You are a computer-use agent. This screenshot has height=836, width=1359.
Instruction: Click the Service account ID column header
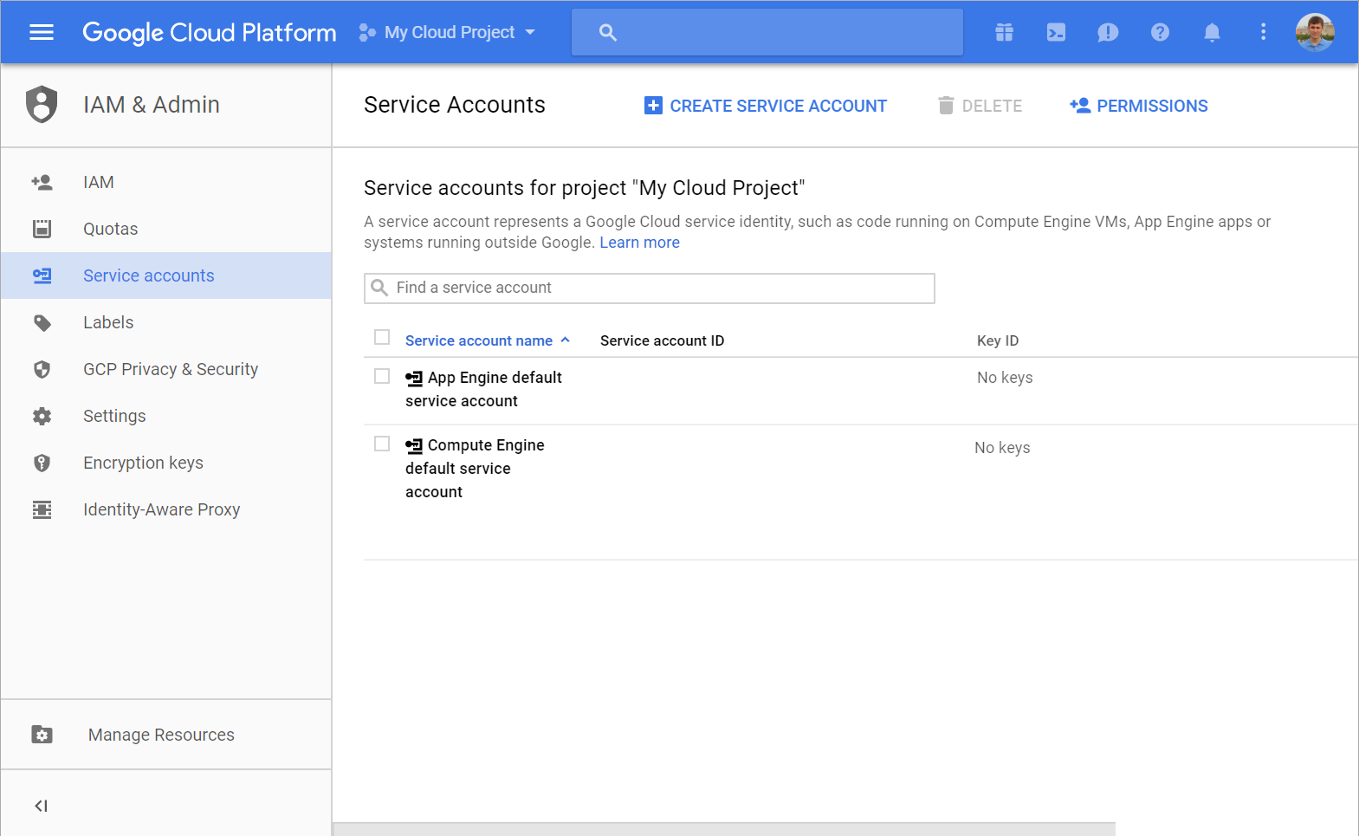coord(662,340)
